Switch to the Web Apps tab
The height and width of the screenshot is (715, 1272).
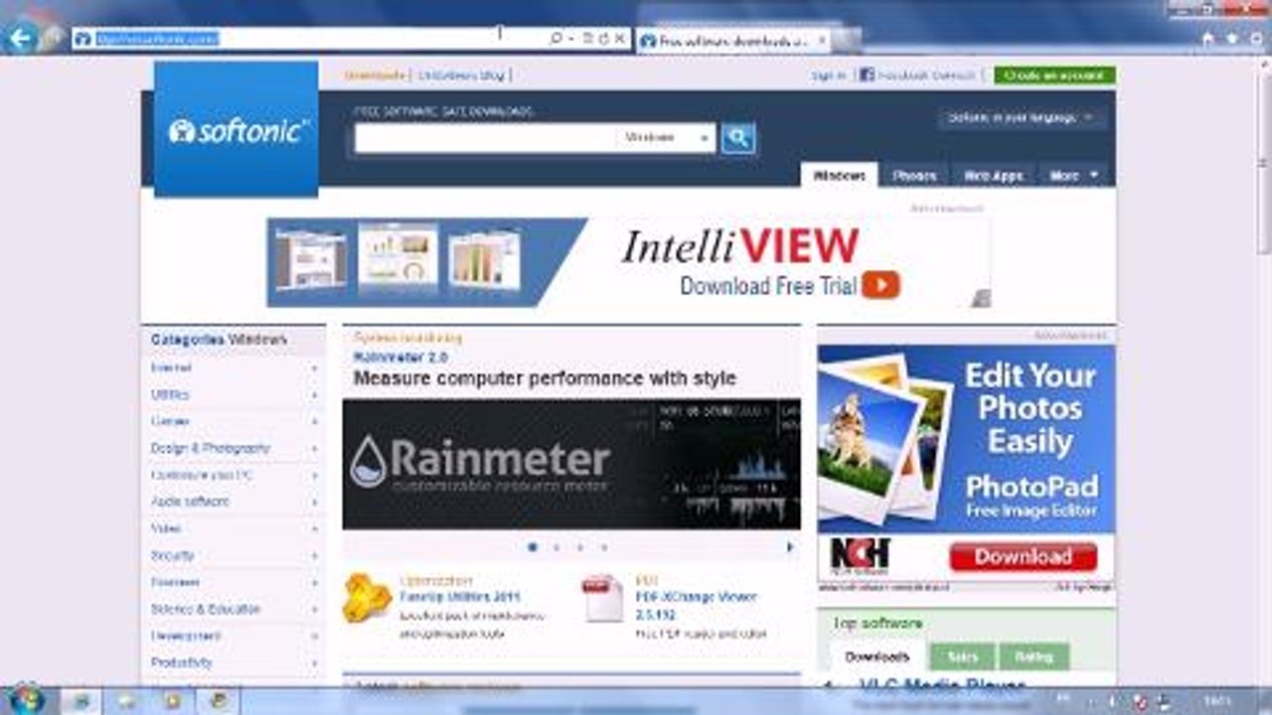[994, 175]
